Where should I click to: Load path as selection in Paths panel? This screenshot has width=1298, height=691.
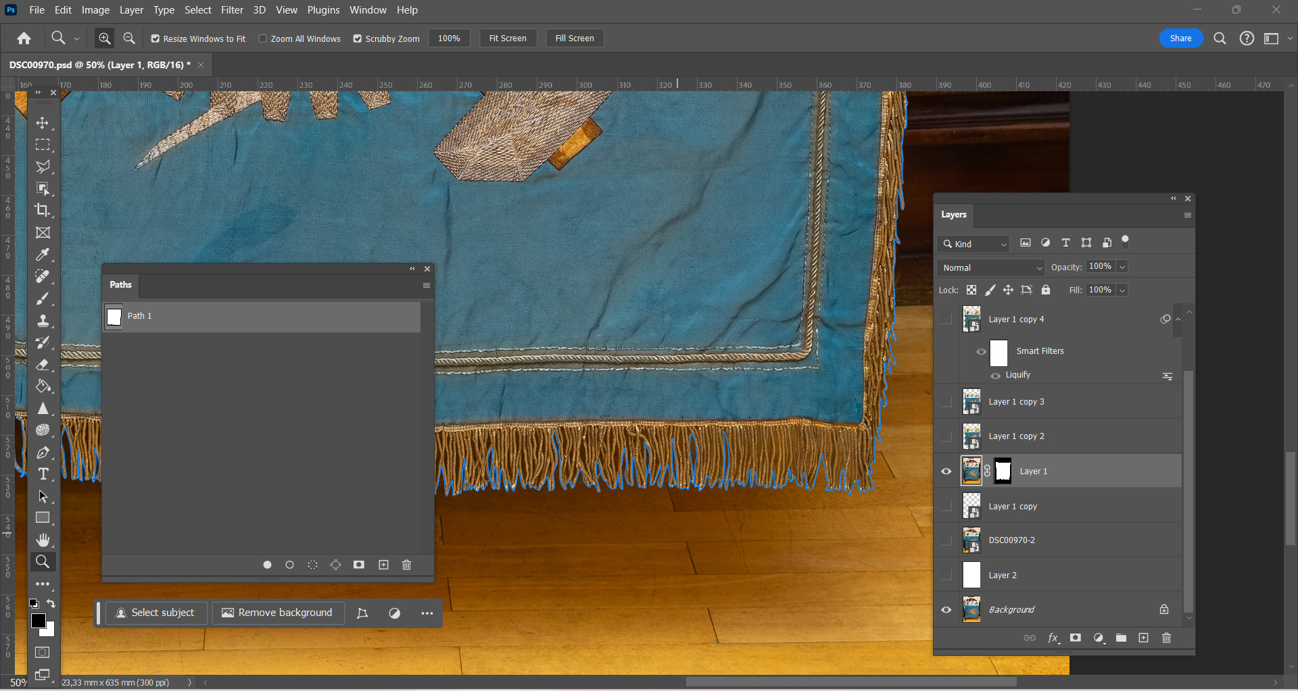tap(312, 565)
